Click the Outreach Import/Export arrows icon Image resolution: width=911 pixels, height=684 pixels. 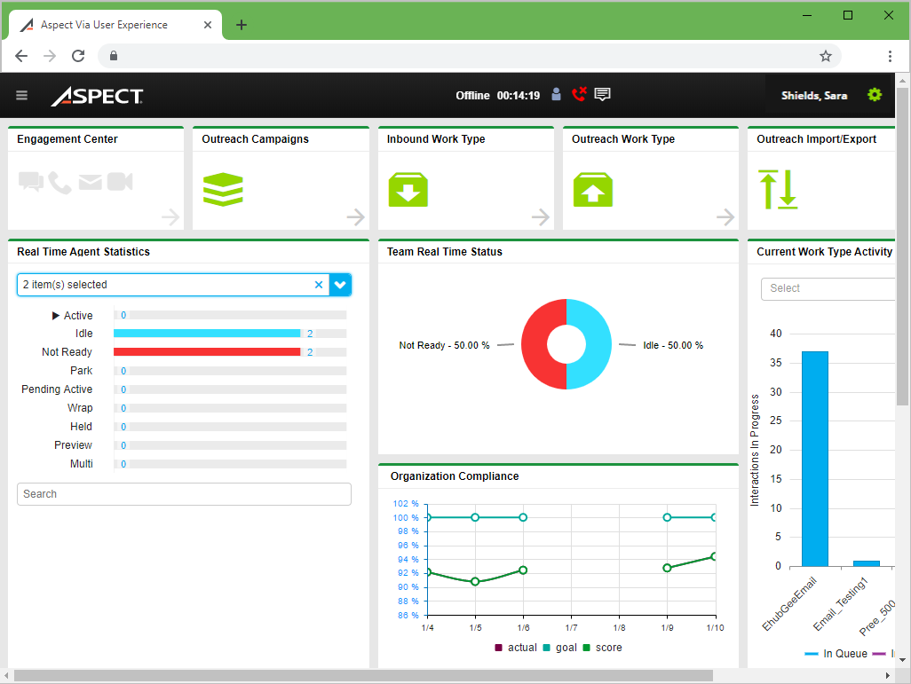(x=778, y=190)
